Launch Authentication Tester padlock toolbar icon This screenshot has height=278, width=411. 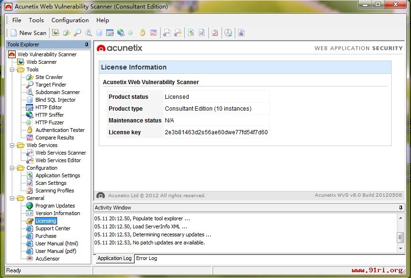tap(142, 33)
